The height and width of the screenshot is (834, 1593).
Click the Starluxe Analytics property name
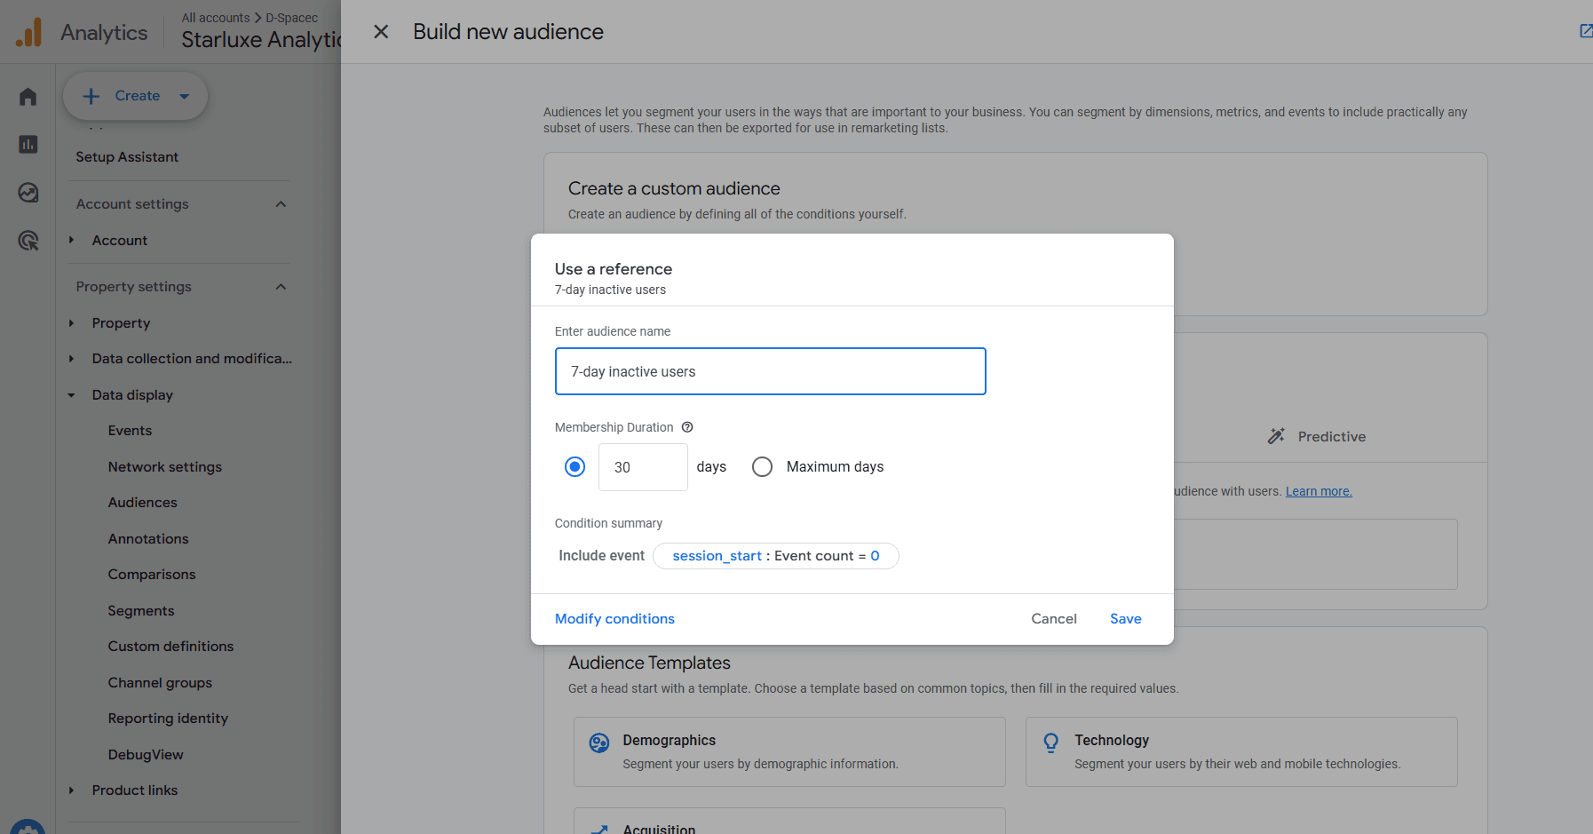click(261, 40)
